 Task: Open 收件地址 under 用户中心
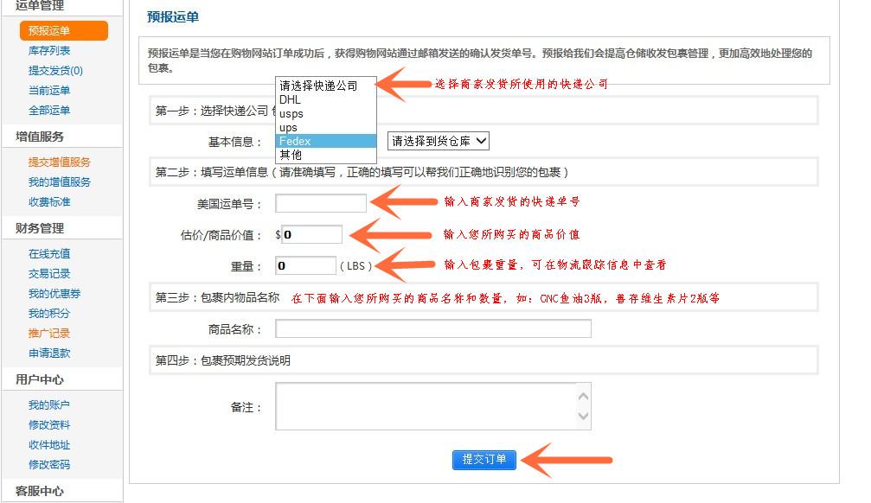pyautogui.click(x=49, y=445)
